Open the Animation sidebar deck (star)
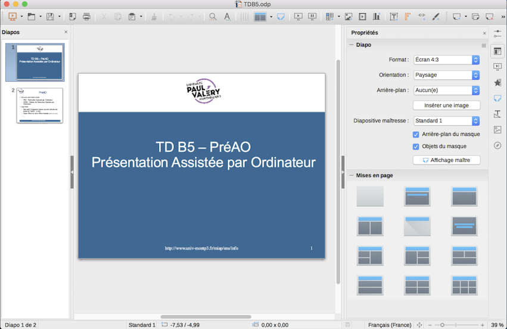 coord(497,82)
